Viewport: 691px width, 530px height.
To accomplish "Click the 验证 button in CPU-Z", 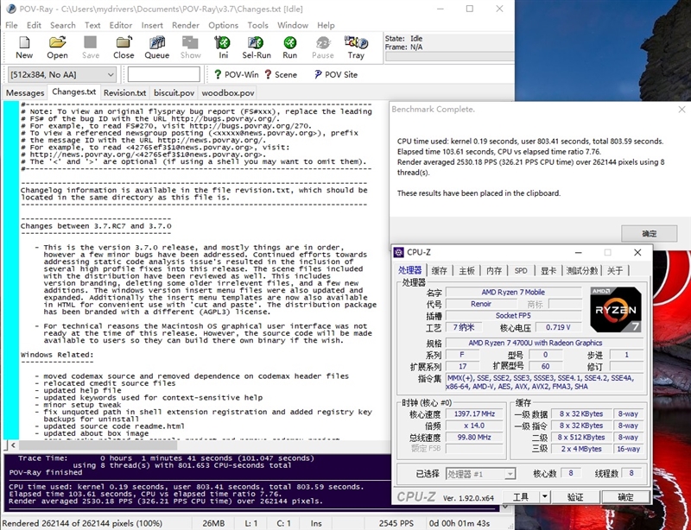I will (575, 497).
